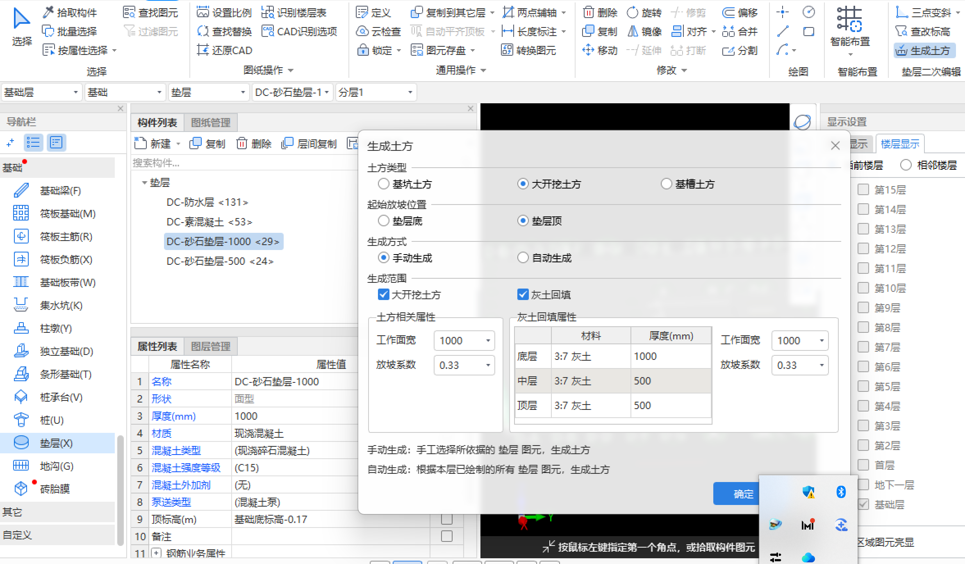The height and width of the screenshot is (564, 965).
Task: Select 集水坑(K) in navigation
Action: click(x=57, y=305)
